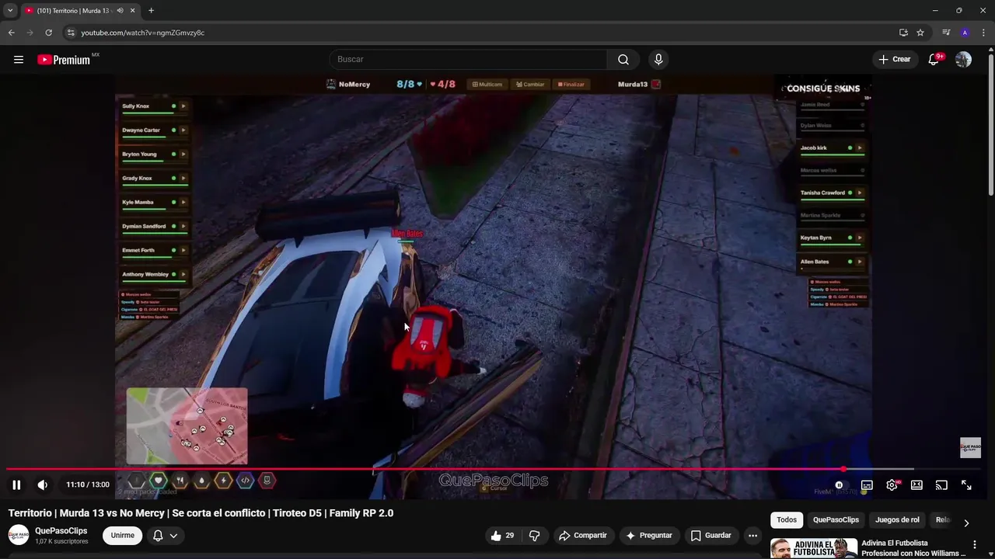Click the Compartir share button
Image resolution: width=995 pixels, height=559 pixels.
(x=583, y=535)
